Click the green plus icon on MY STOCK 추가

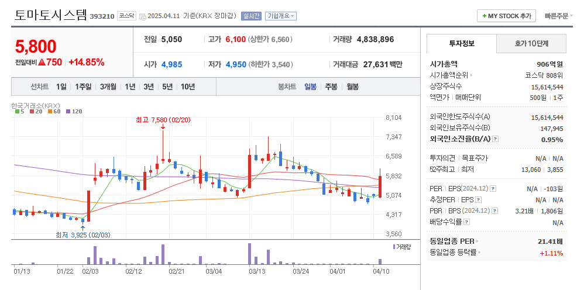484,16
